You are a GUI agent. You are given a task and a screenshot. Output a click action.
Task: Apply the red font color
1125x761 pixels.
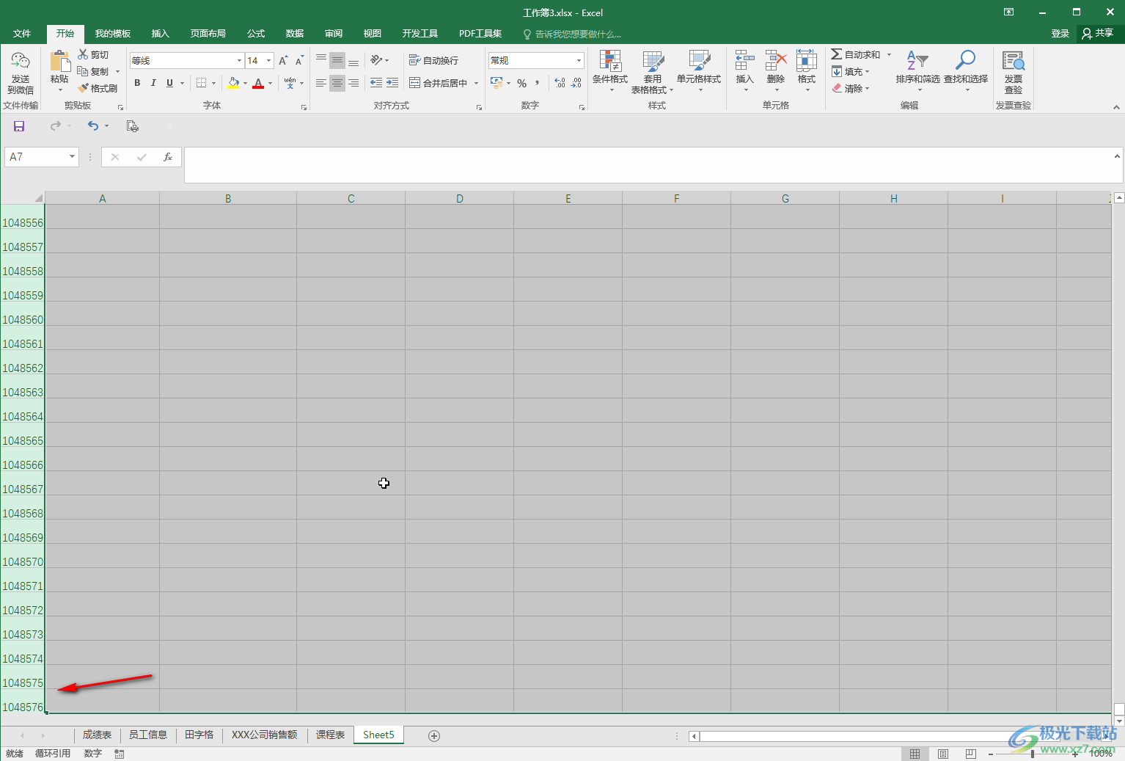(258, 83)
